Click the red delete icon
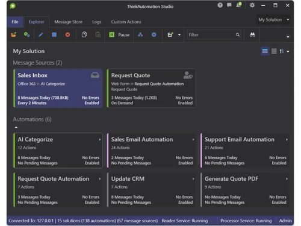Image resolution: width=301 pixels, height=226 pixels. coord(67,35)
